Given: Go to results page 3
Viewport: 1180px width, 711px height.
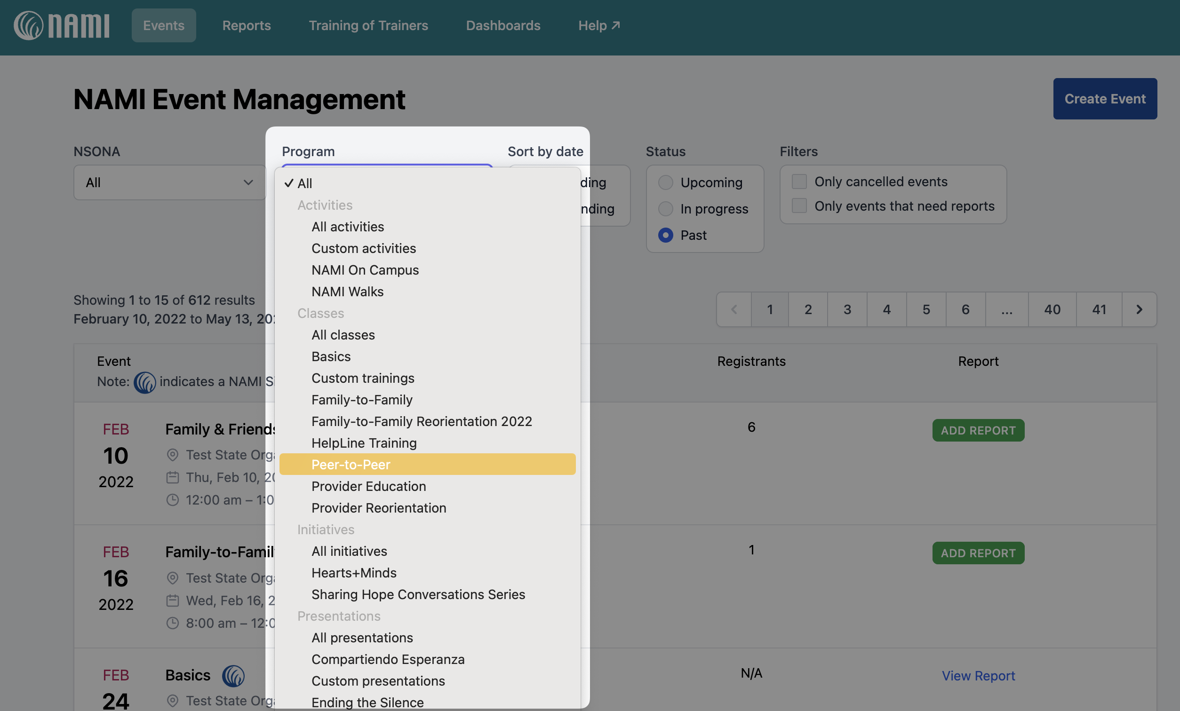Looking at the screenshot, I should point(847,309).
